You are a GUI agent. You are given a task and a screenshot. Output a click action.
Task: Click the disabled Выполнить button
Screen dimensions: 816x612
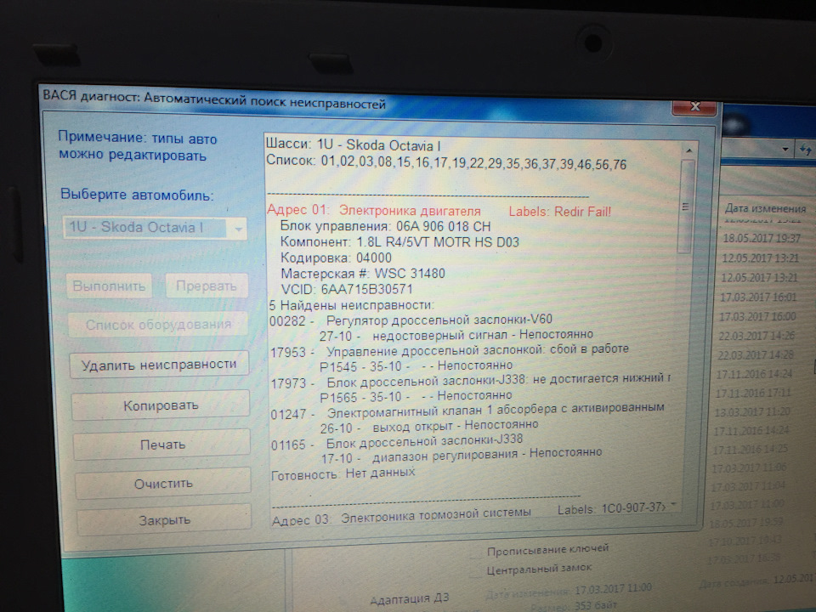click(x=110, y=286)
